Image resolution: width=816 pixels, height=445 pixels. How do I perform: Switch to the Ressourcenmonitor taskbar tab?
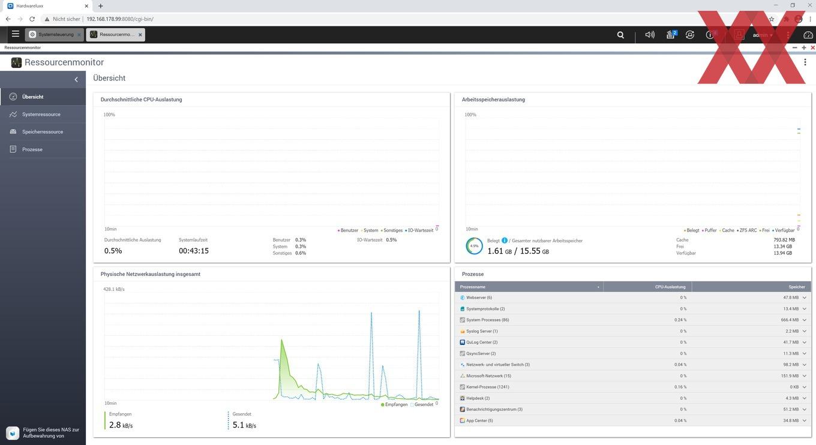(x=116, y=35)
